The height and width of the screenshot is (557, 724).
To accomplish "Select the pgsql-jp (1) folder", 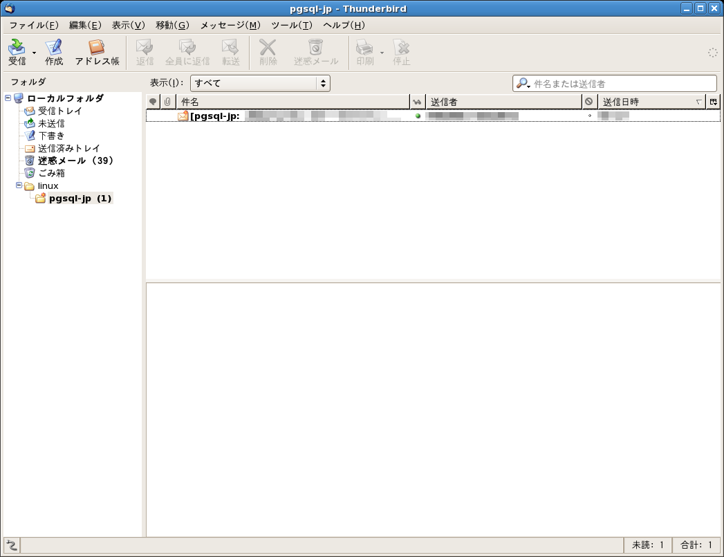I will click(80, 199).
